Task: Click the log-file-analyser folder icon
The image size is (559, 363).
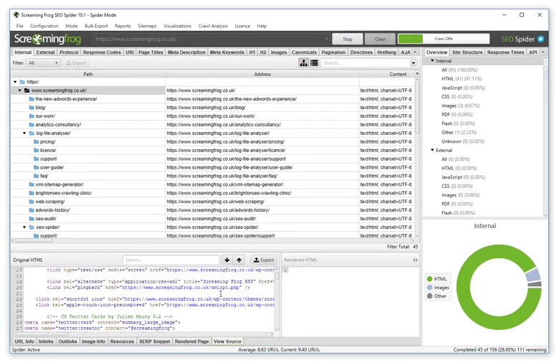Action: (32, 133)
